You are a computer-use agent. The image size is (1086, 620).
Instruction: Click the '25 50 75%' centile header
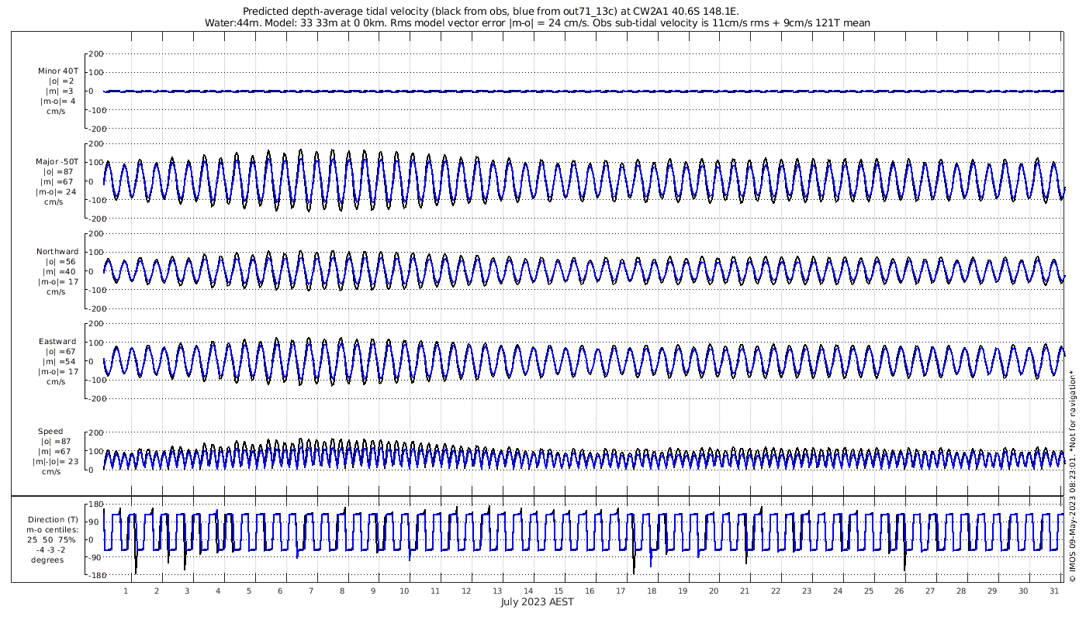point(51,539)
